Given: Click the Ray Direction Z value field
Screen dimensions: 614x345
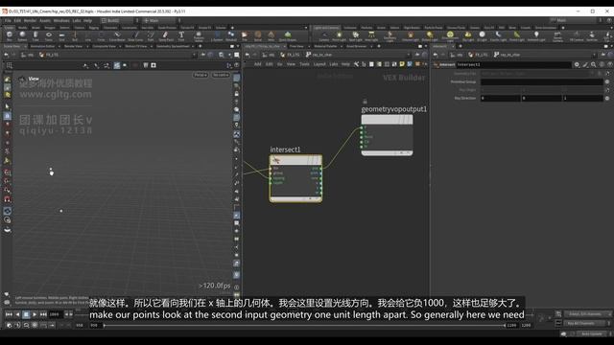Looking at the screenshot, I should [x=582, y=98].
